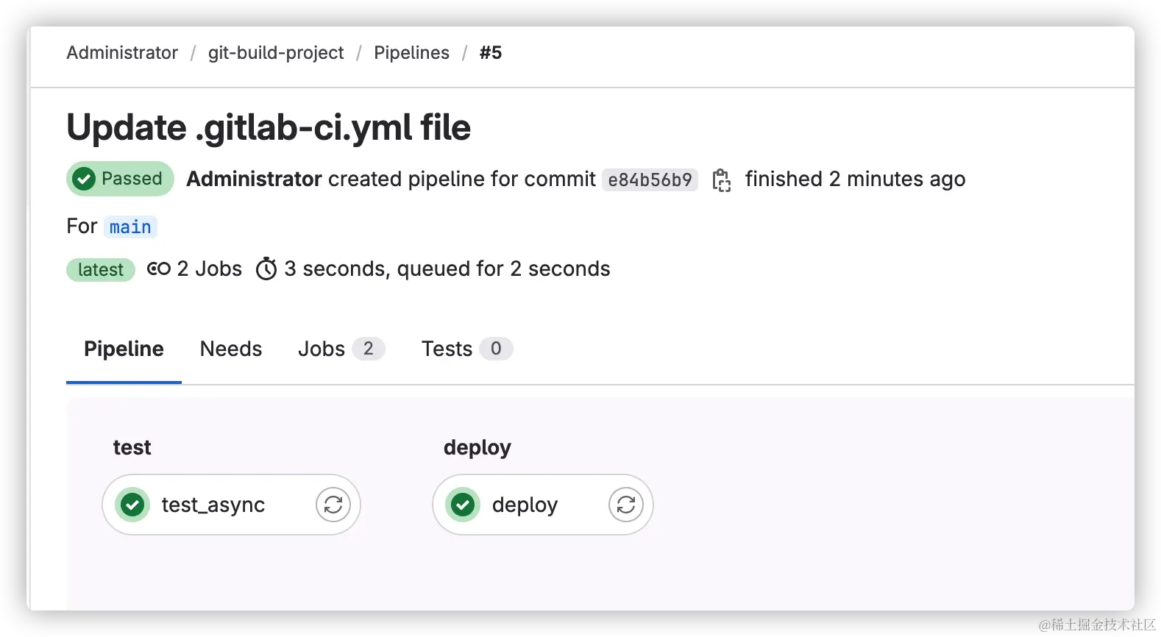Open the Needs tab
Viewport: 1161px width, 637px height.
(231, 349)
